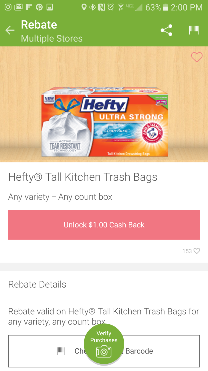Tap the image notification icon in status bar
This screenshot has height=371, width=208.
50,7
